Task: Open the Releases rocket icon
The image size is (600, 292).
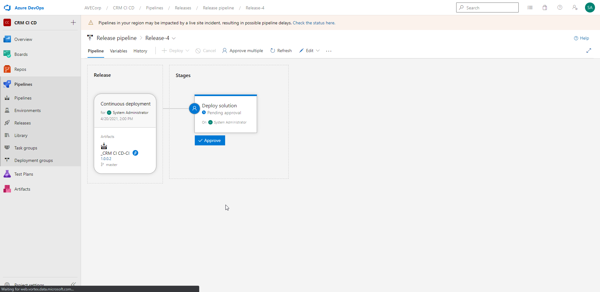Action: coord(7,123)
